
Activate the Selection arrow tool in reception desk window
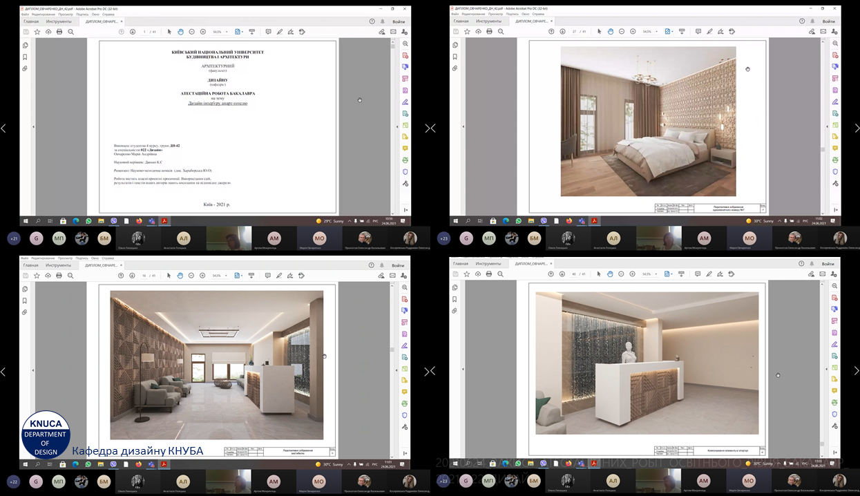tap(600, 274)
